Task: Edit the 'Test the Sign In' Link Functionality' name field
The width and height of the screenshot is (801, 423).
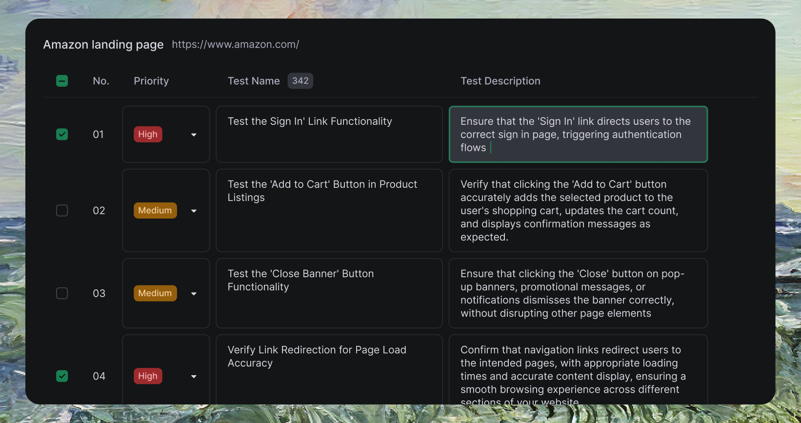Action: (x=329, y=134)
